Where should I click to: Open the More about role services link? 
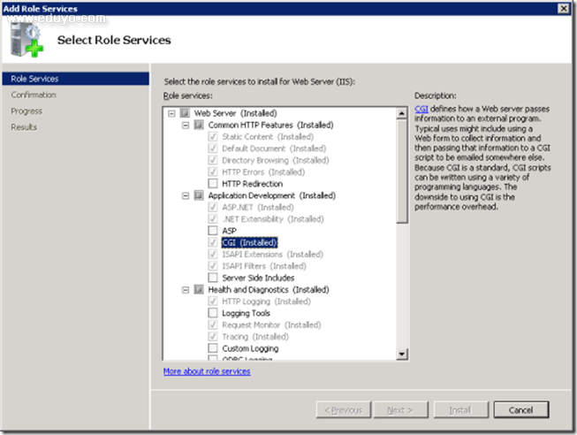tap(207, 371)
